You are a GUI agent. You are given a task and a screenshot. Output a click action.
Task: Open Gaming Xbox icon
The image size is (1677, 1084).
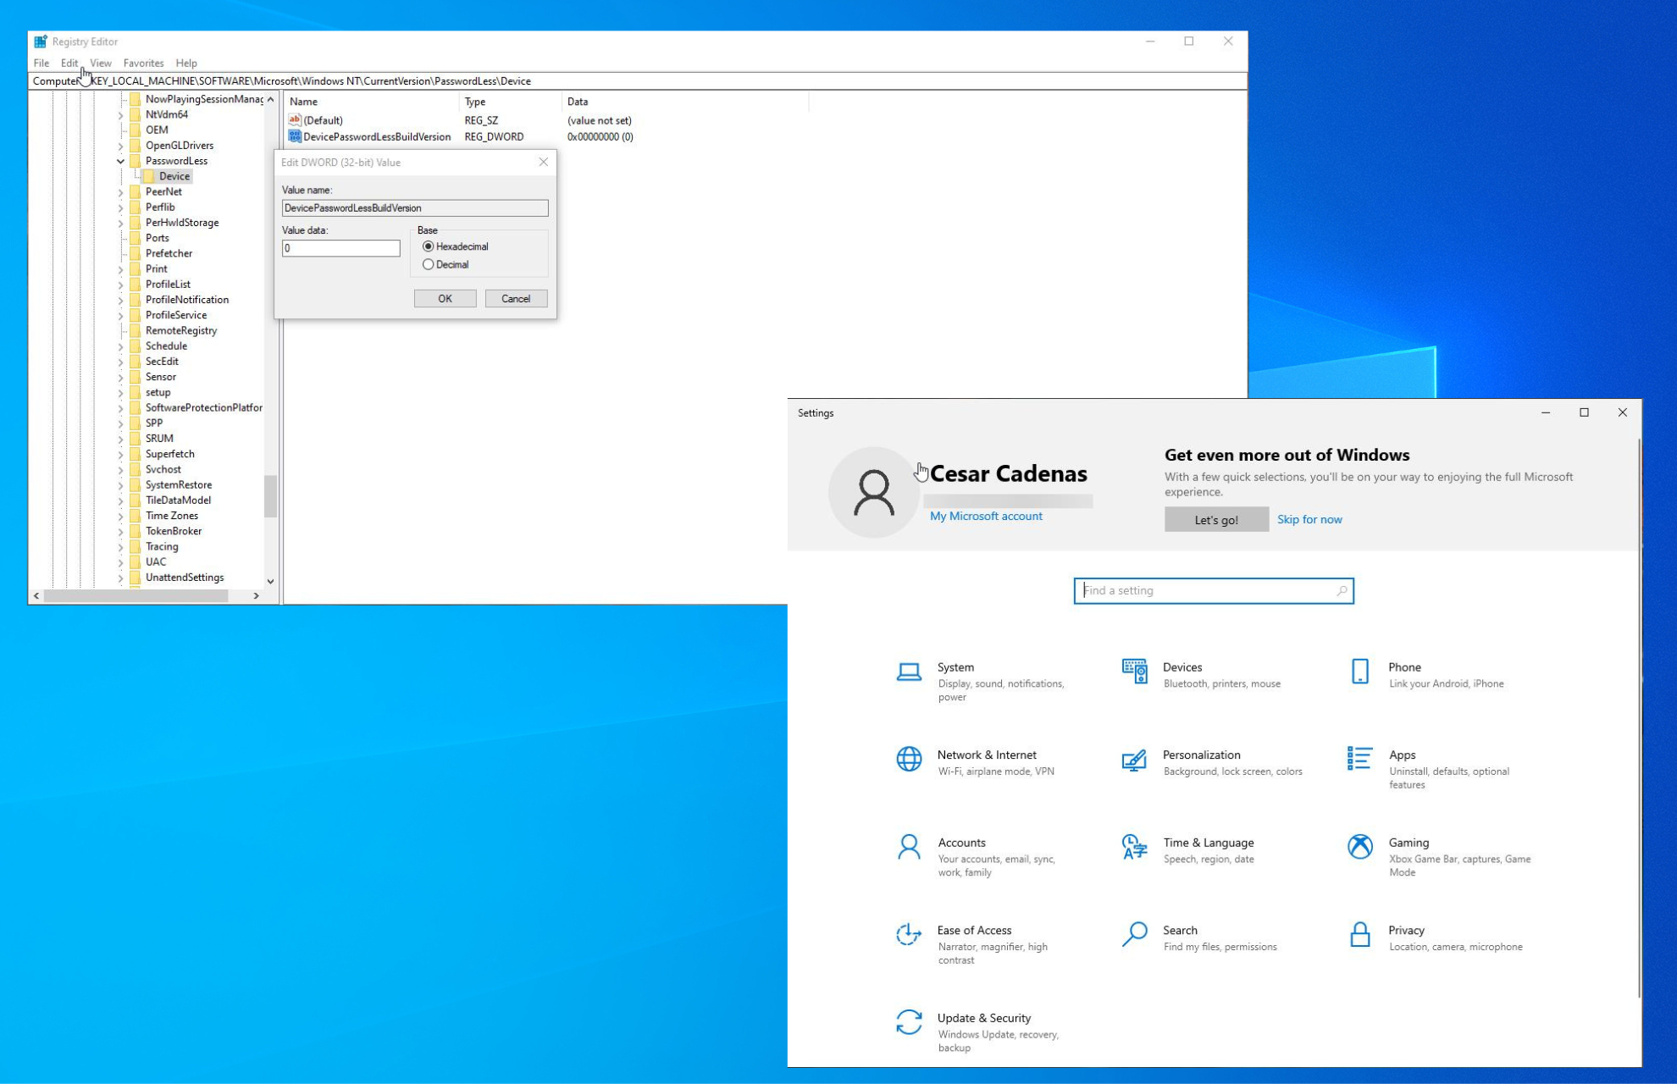1360,847
